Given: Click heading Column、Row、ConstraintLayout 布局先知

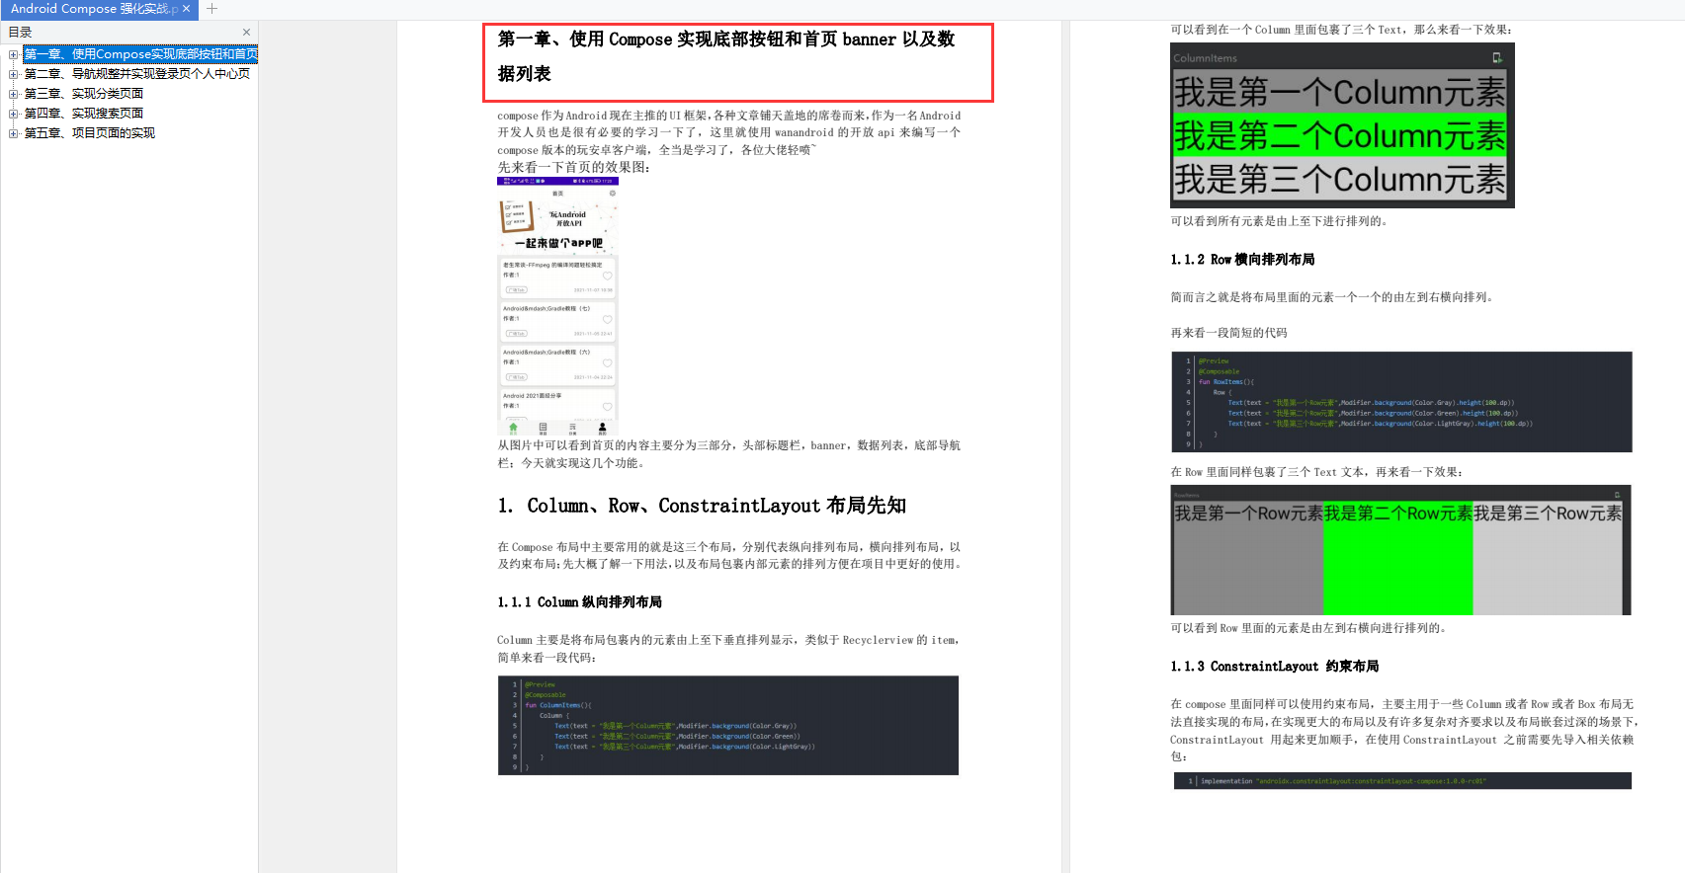Looking at the screenshot, I should point(702,506).
